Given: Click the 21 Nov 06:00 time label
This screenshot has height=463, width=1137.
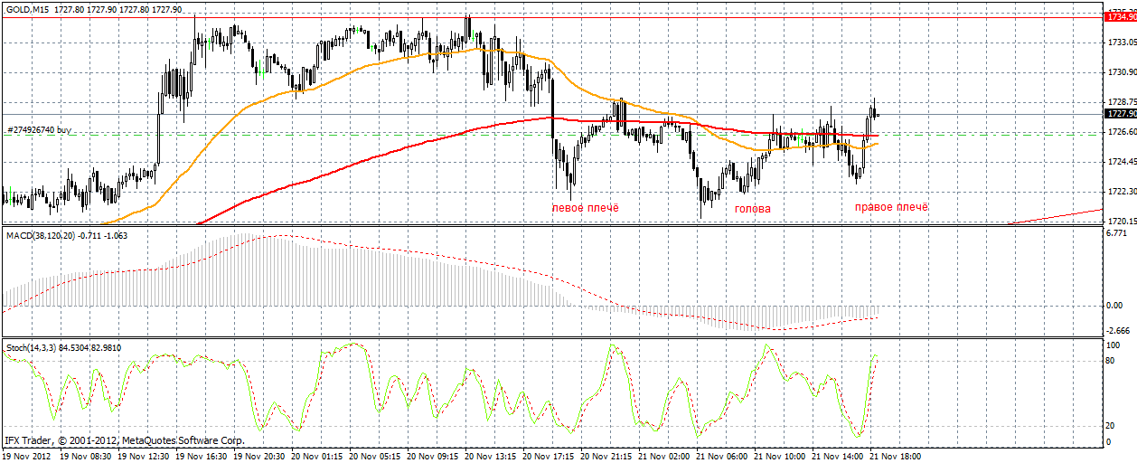Looking at the screenshot, I should tap(720, 457).
